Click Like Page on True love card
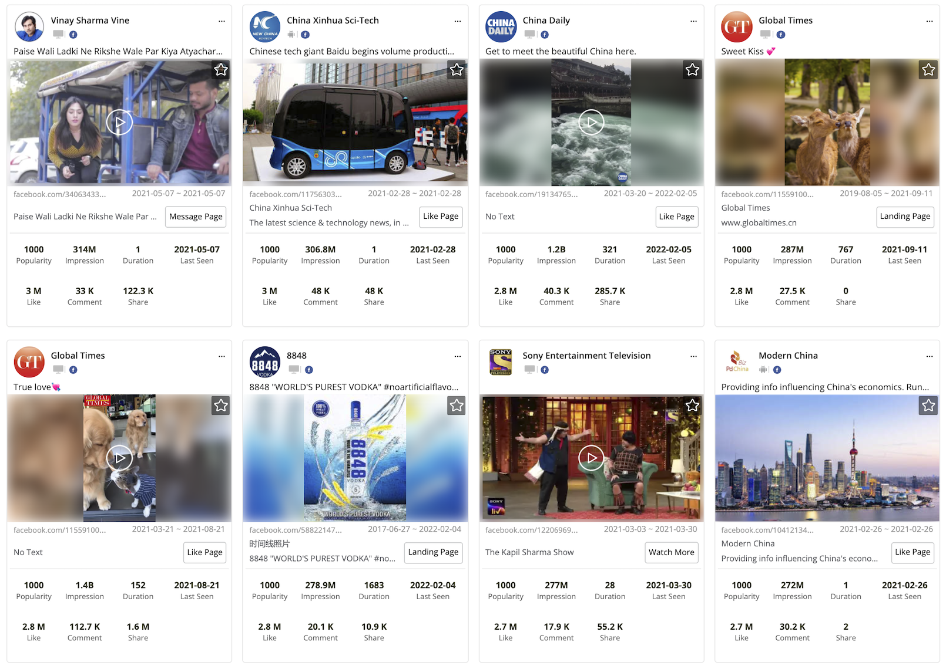 204,552
